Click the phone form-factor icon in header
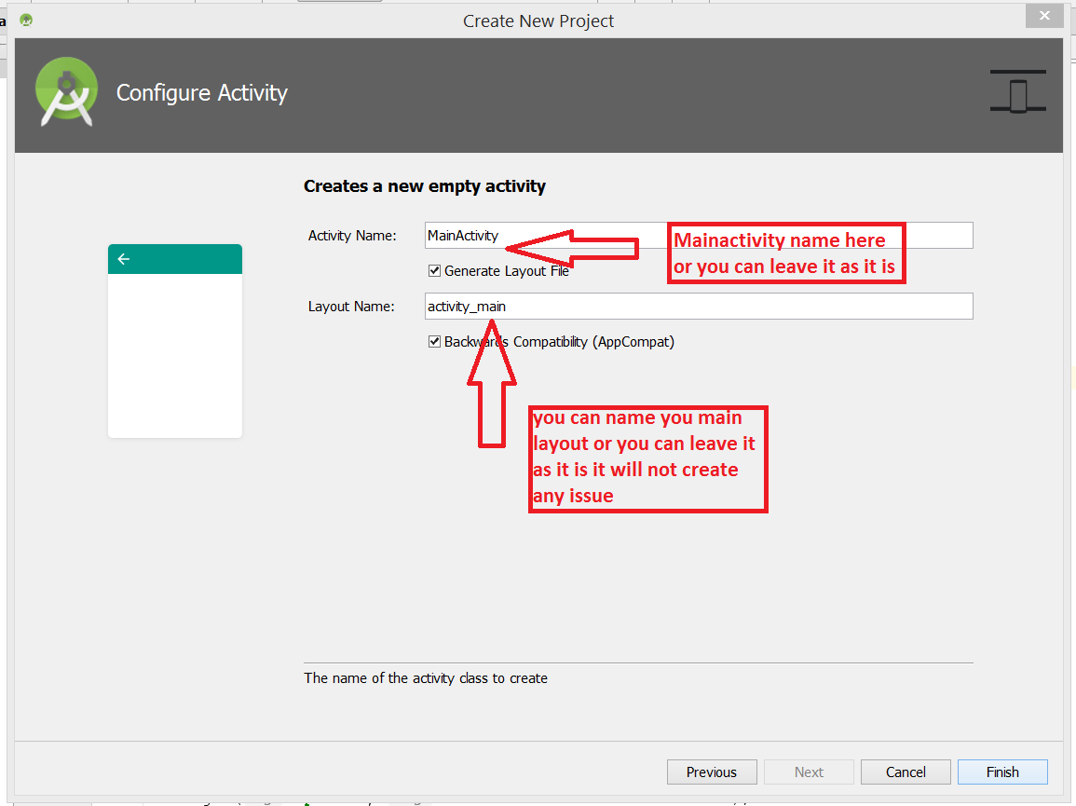This screenshot has height=806, width=1076. 1017,91
